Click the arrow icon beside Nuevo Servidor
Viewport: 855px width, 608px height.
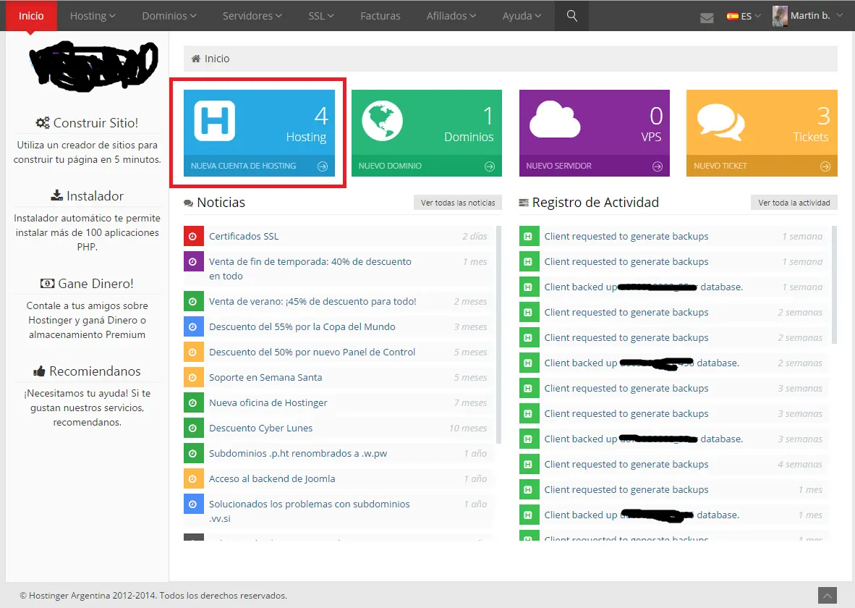658,166
